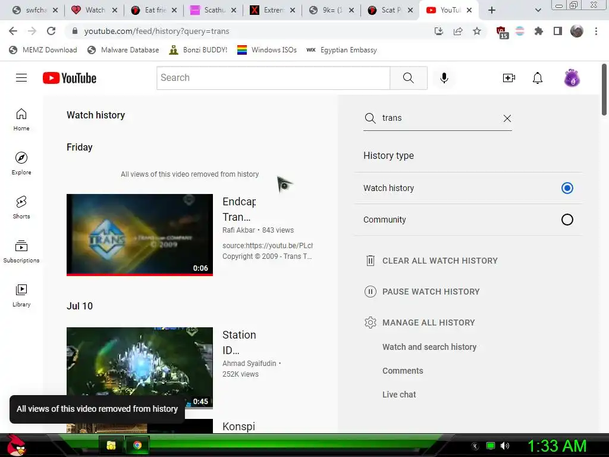The height and width of the screenshot is (457, 609).
Task: Click the Angry Birds start button
Action: coord(16,445)
